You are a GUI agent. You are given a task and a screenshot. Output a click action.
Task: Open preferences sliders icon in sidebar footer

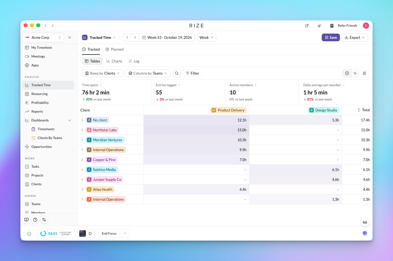point(44,220)
